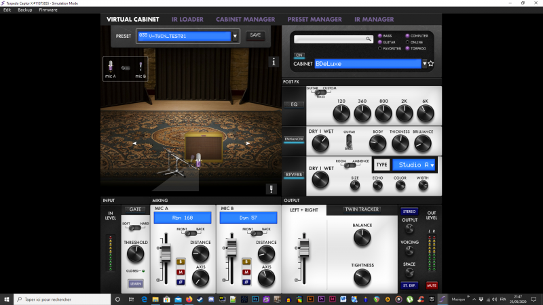The width and height of the screenshot is (543, 305).
Task: Open the Firmware menu
Action: click(x=48, y=10)
